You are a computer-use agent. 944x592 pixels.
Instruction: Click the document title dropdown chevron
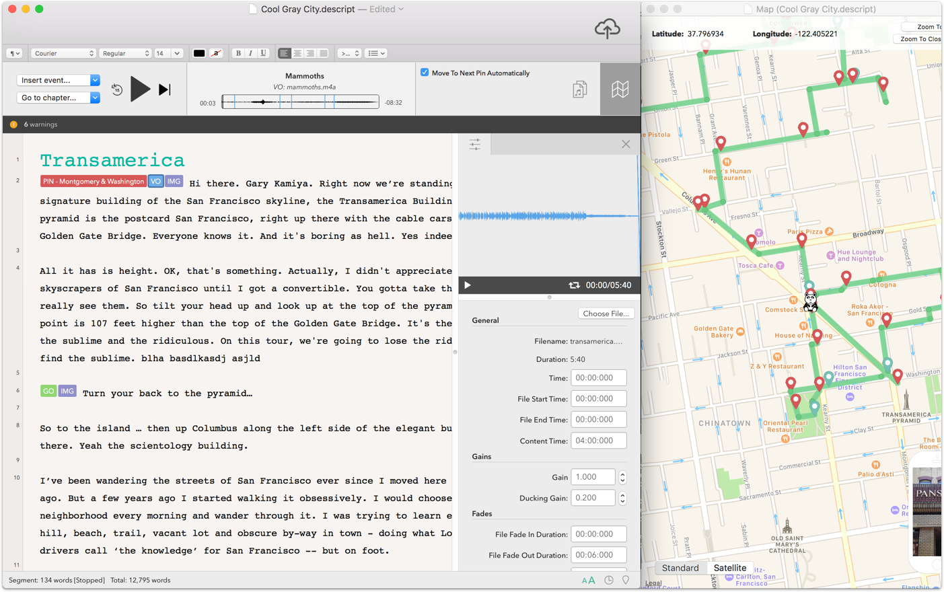(x=401, y=9)
